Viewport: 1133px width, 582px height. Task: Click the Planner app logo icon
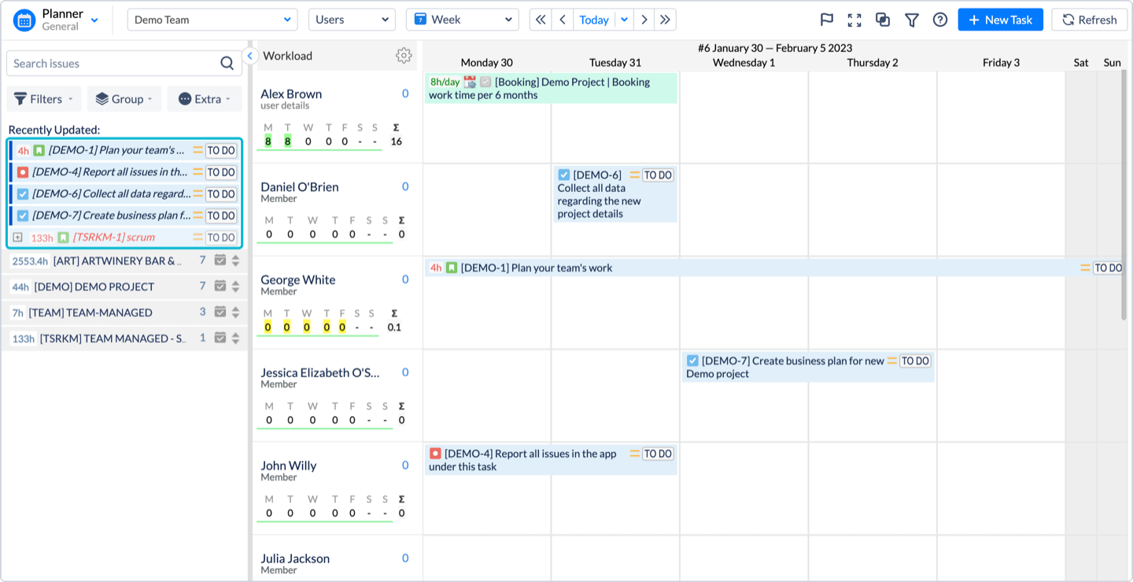click(24, 19)
